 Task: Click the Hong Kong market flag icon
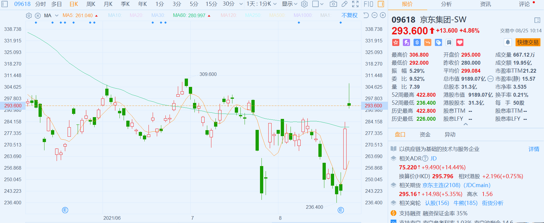click(396, 42)
